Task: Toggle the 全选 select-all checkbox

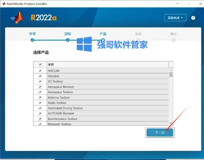Action: tap(40, 64)
